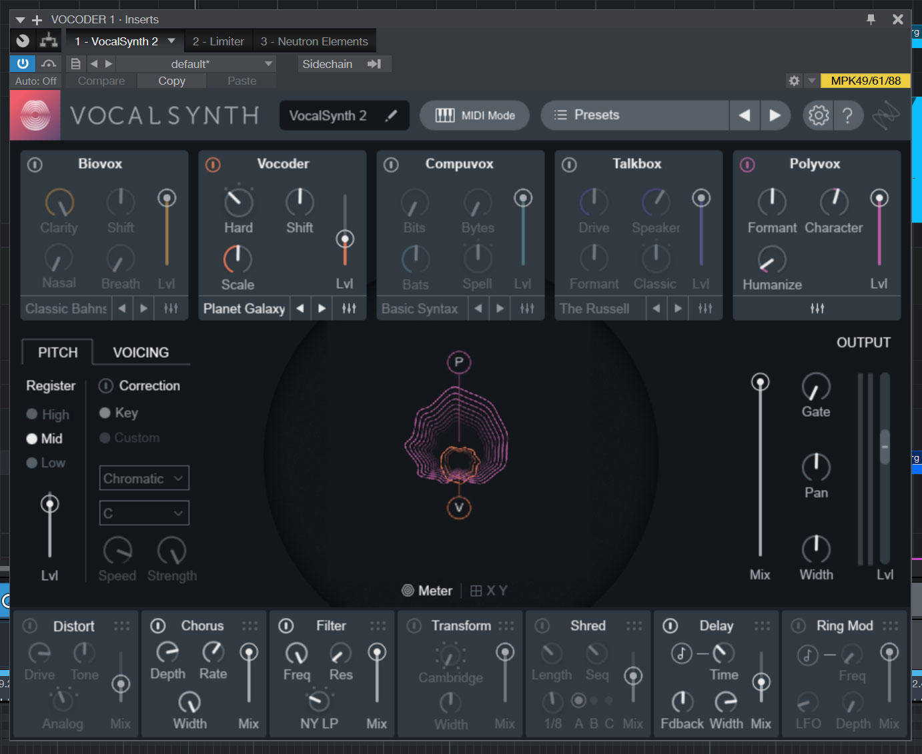Switch to the VOICING tab
Viewport: 922px width, 754px height.
[x=141, y=352]
